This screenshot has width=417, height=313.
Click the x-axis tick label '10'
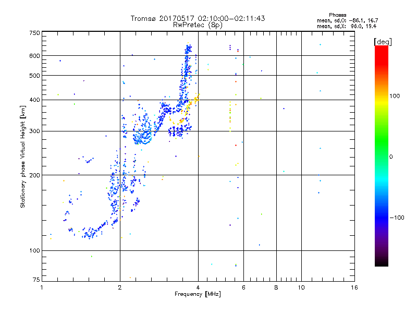[301, 287]
